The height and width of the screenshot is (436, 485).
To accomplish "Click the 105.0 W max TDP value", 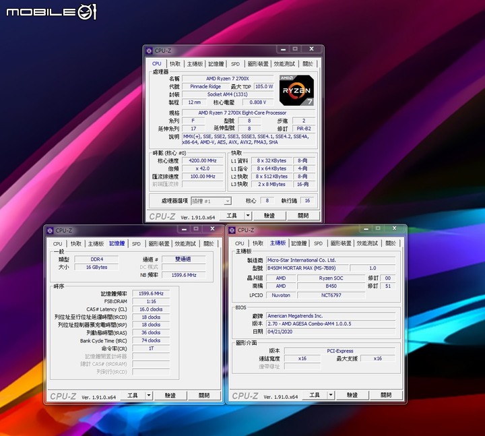I will (x=264, y=86).
